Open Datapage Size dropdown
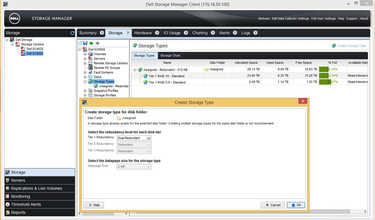Image resolution: width=375 pixels, height=220 pixels. [x=134, y=167]
